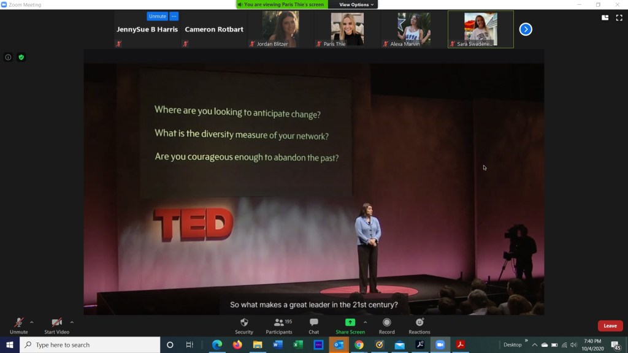
Task: Click the blue Unmute button on JennySue's tile
Action: click(157, 17)
